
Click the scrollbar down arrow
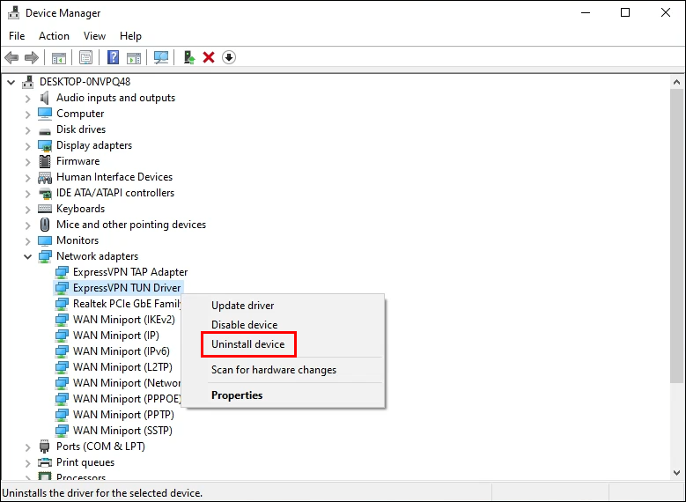677,473
